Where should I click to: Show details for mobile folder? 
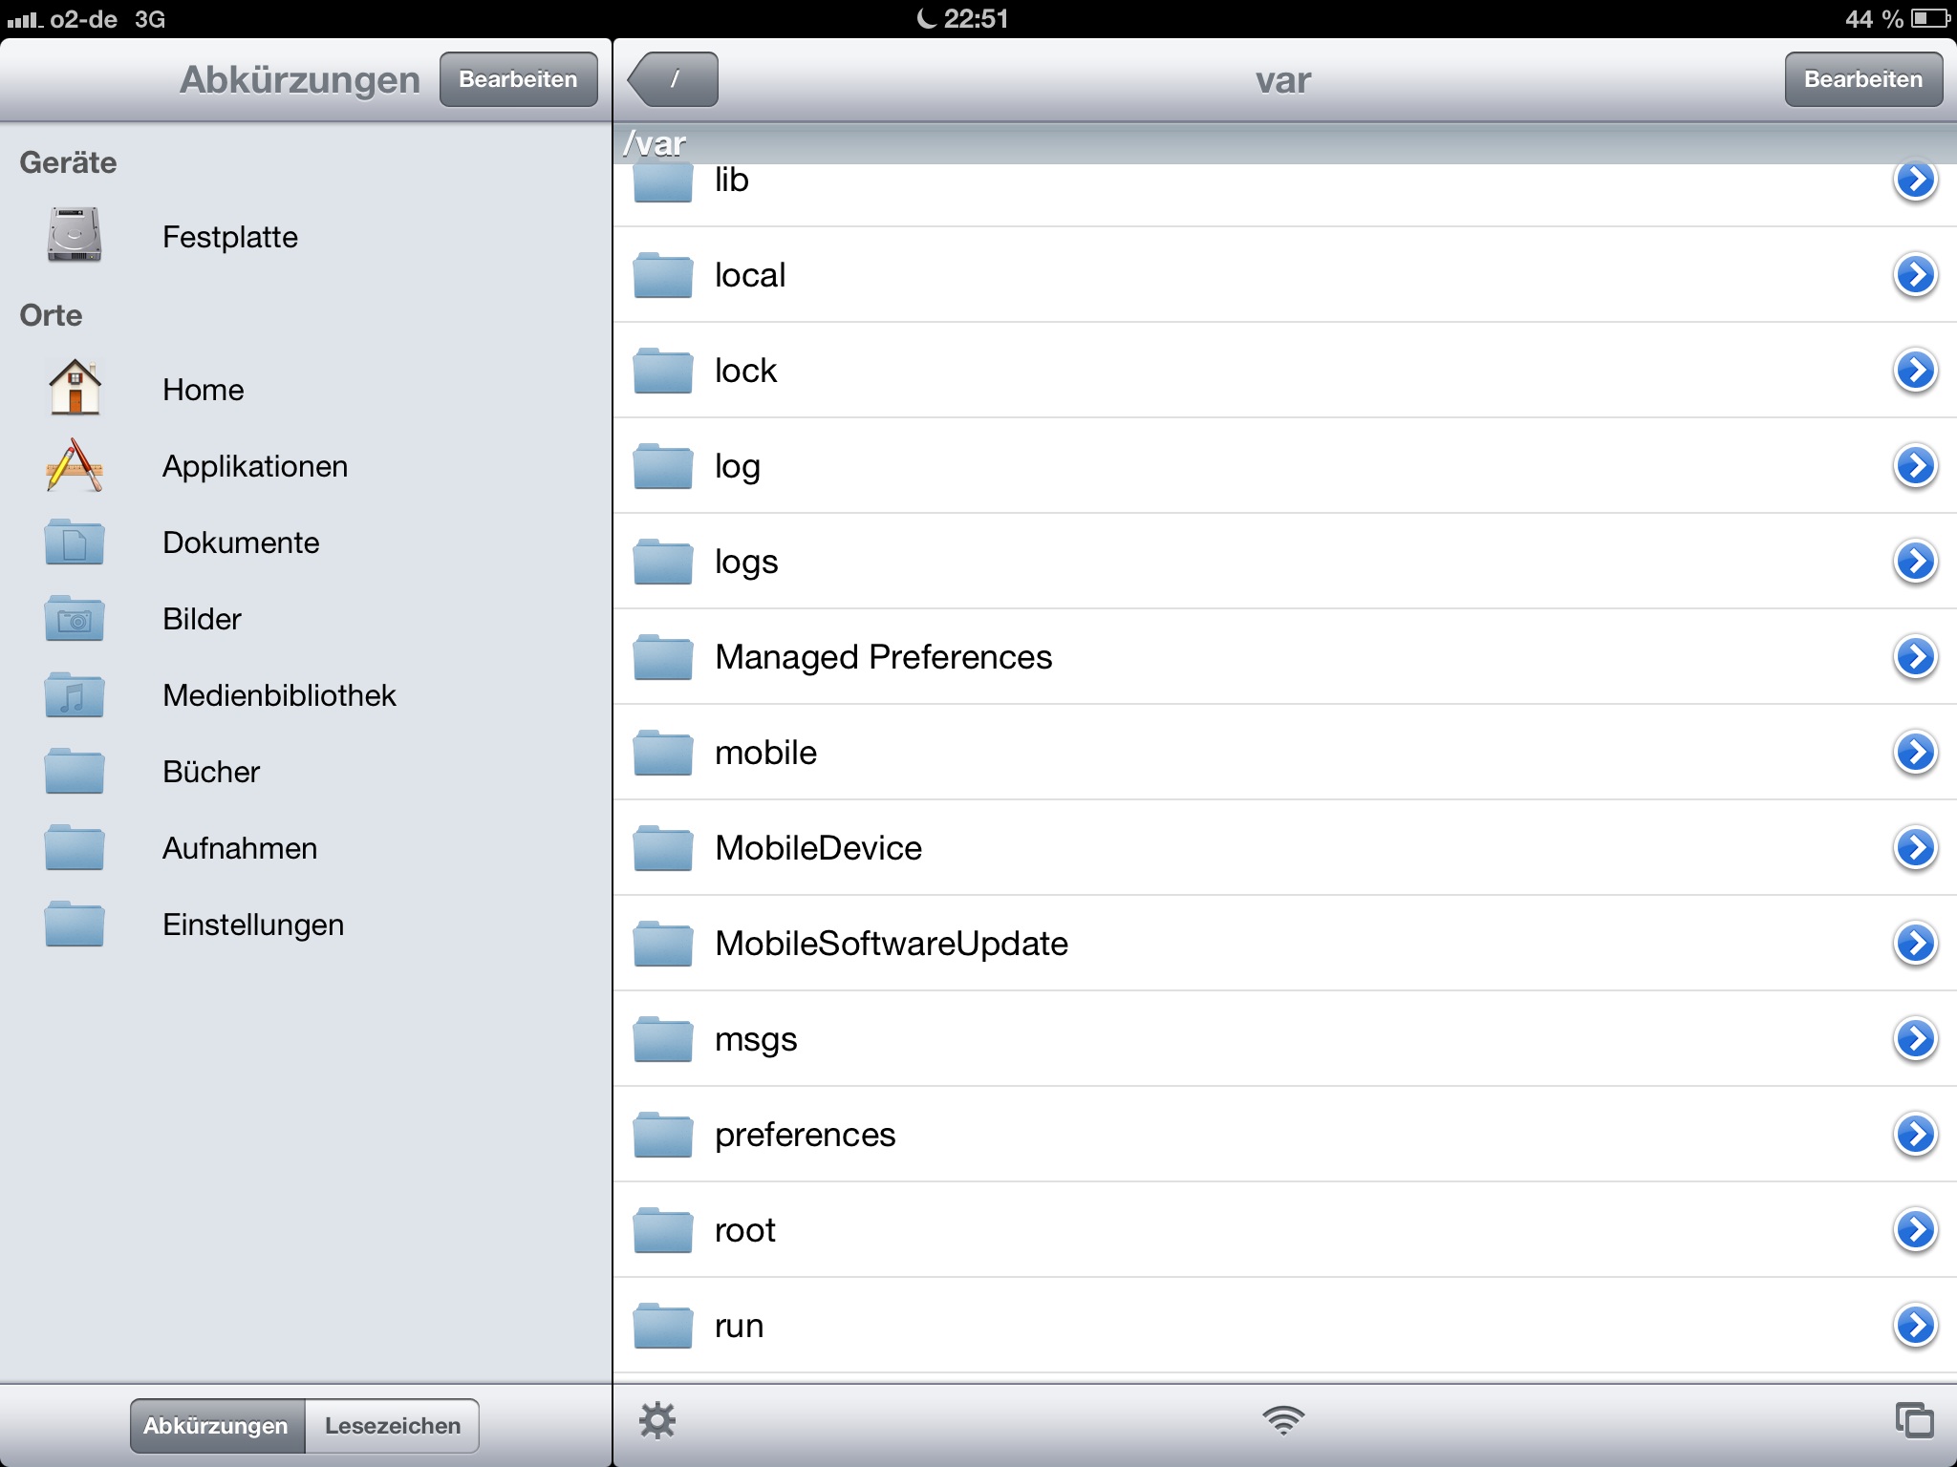pyautogui.click(x=1915, y=753)
